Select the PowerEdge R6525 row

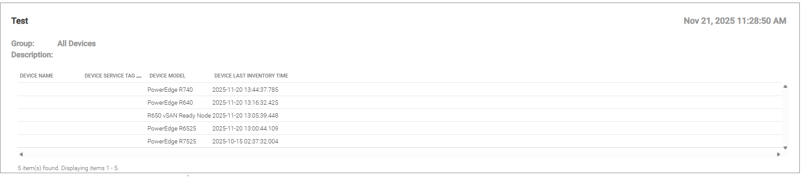[172, 128]
